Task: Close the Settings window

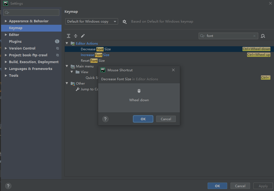Action: tap(270, 3)
